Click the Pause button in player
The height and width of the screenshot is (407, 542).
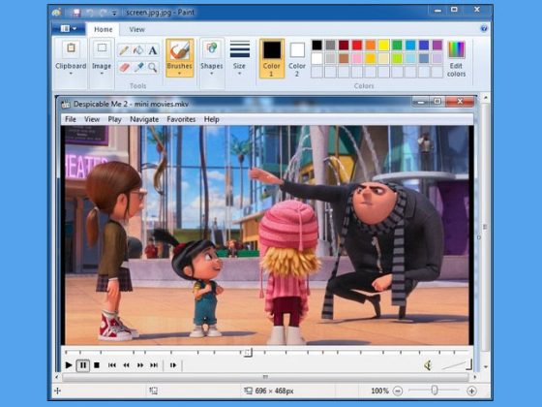click(x=83, y=365)
